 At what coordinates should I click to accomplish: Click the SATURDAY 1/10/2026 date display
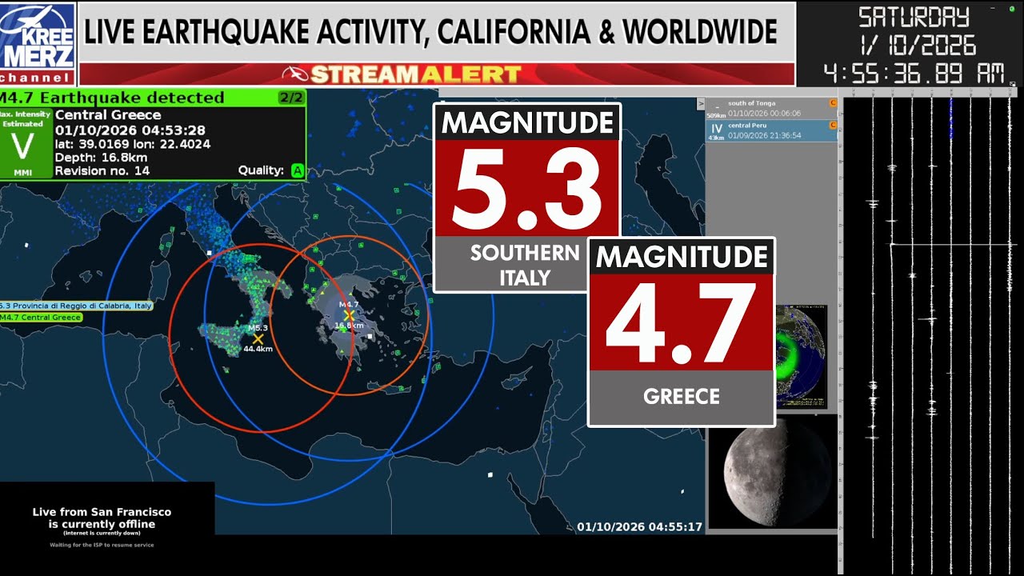tap(918, 30)
